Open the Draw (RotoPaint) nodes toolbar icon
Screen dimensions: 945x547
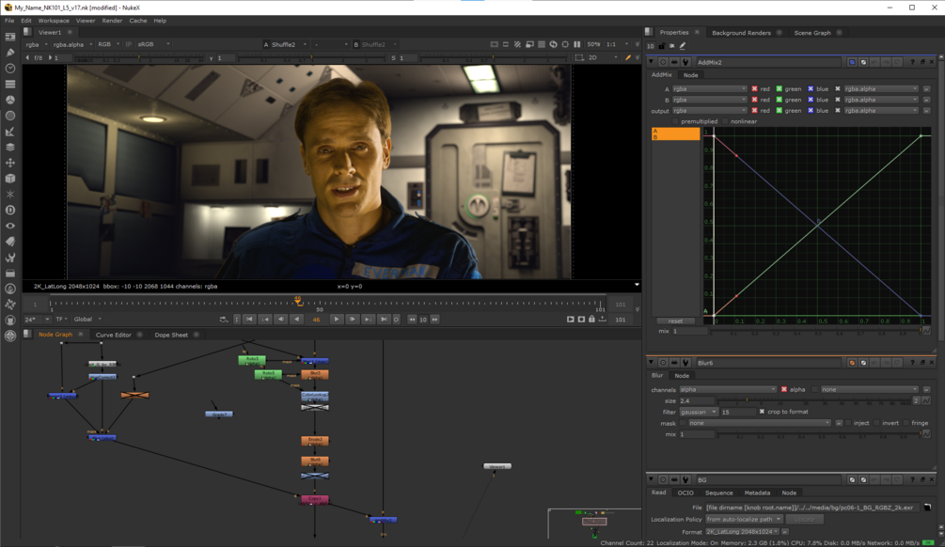pos(10,53)
